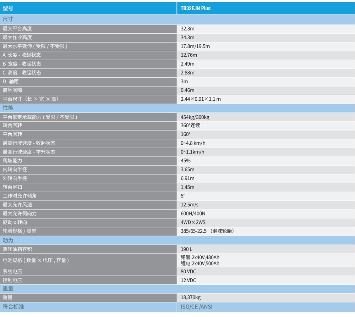The image size is (355, 317).
Task: Select the value 2.44×0.91×1.1 m
Action: [201, 99]
